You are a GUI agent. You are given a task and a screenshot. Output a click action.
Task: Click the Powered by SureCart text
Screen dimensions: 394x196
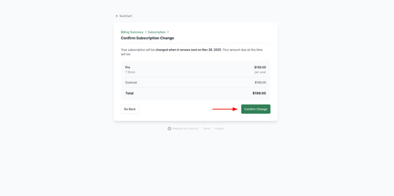click(x=185, y=128)
